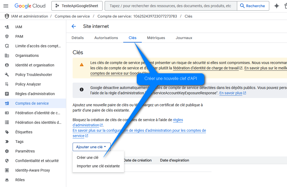Open Étiquettes in the sidebar
Viewport: 287px width, 187px height.
33,132
